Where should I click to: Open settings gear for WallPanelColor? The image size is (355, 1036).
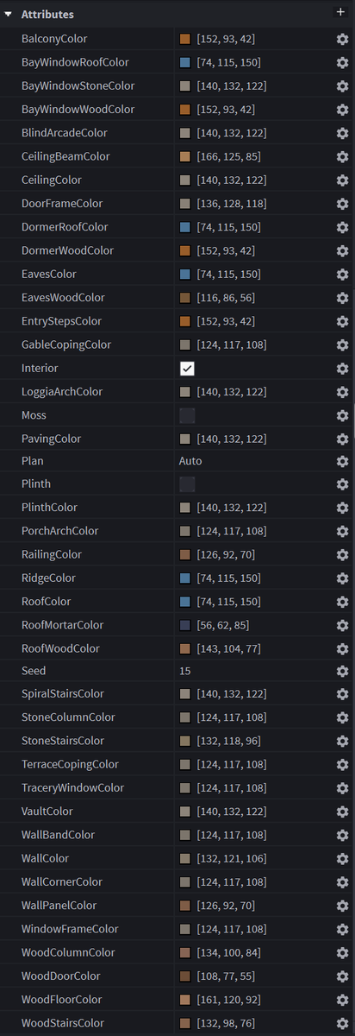tap(342, 906)
